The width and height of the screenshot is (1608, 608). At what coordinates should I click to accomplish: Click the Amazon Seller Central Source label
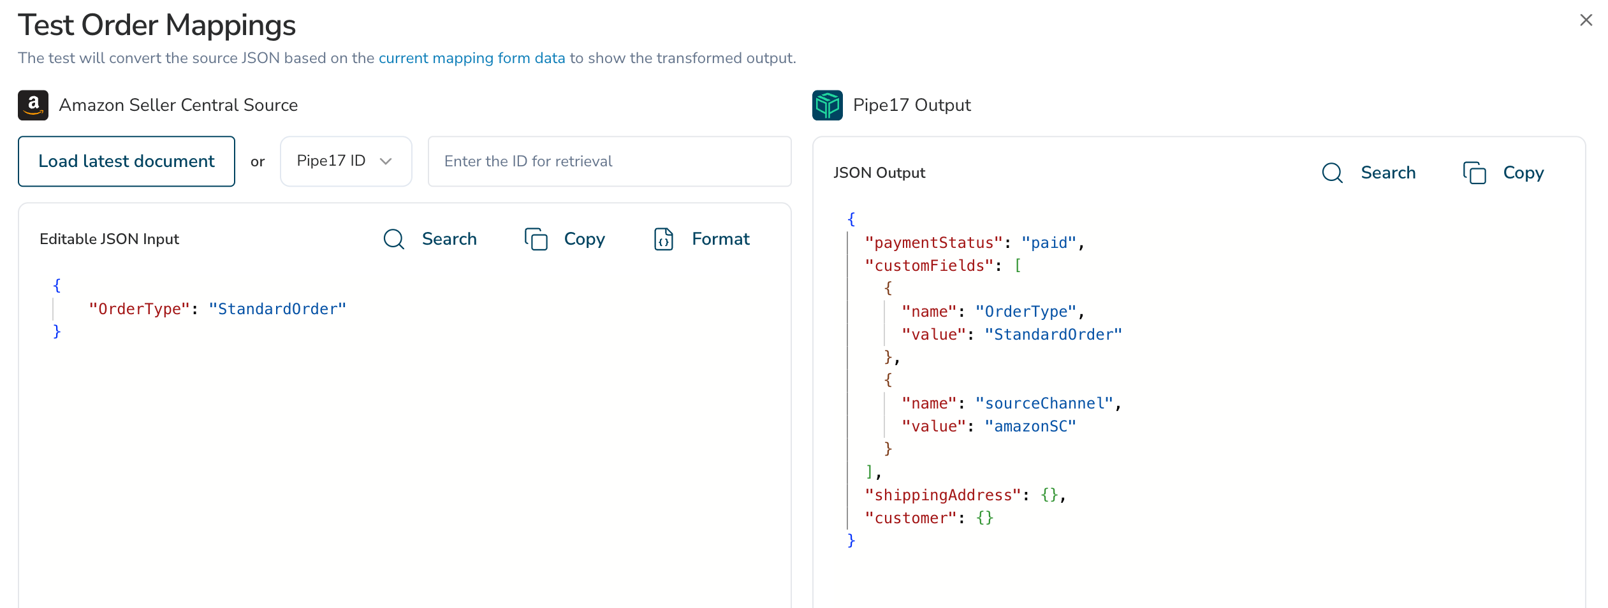point(179,105)
